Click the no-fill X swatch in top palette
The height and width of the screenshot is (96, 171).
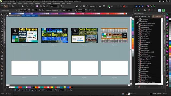10,14
